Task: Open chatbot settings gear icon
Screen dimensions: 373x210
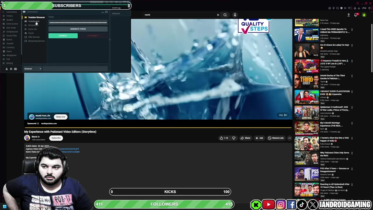Action: tap(11, 69)
